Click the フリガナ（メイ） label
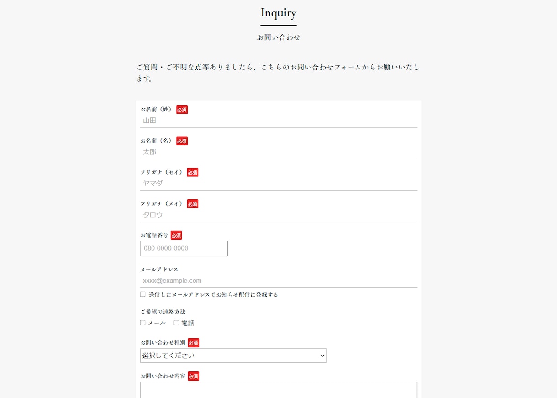 [x=162, y=204]
